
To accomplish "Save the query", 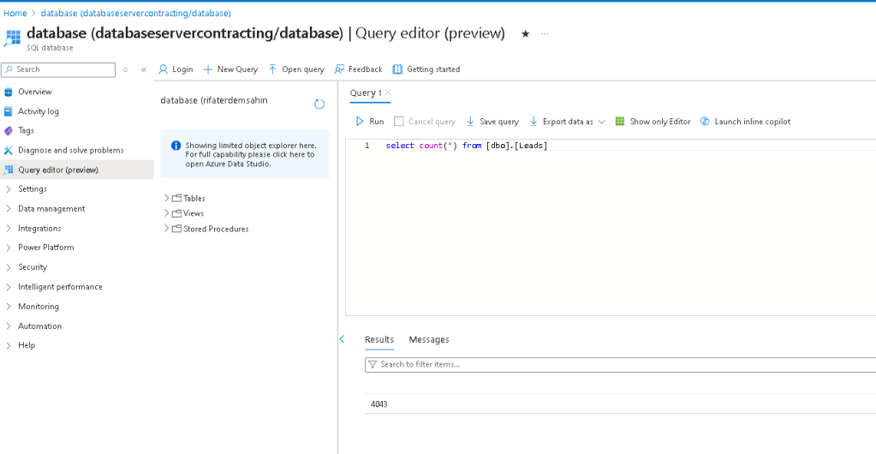I will point(492,122).
